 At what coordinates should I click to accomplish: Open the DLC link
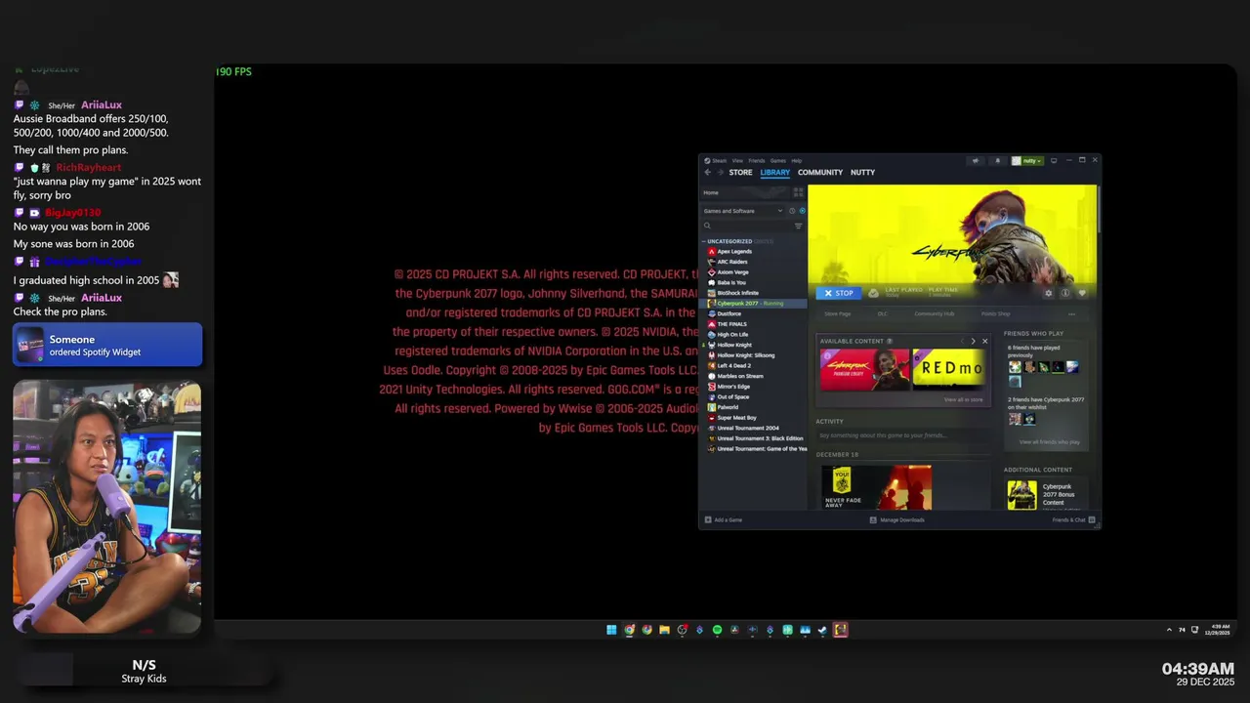pyautogui.click(x=882, y=314)
